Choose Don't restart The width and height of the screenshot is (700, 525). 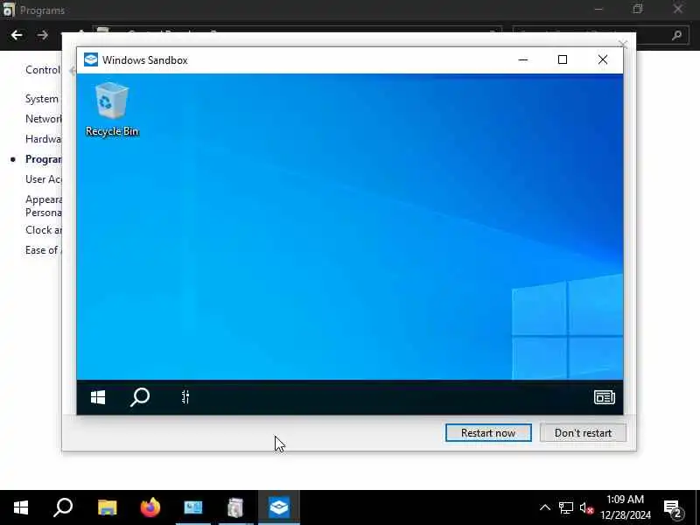pyautogui.click(x=583, y=432)
